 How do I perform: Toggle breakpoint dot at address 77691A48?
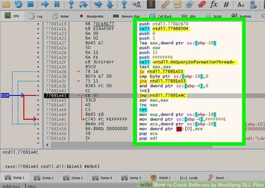click(38, 110)
